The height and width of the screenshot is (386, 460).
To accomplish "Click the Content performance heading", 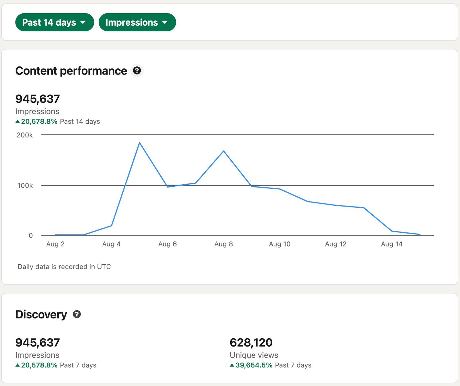I will pos(71,71).
